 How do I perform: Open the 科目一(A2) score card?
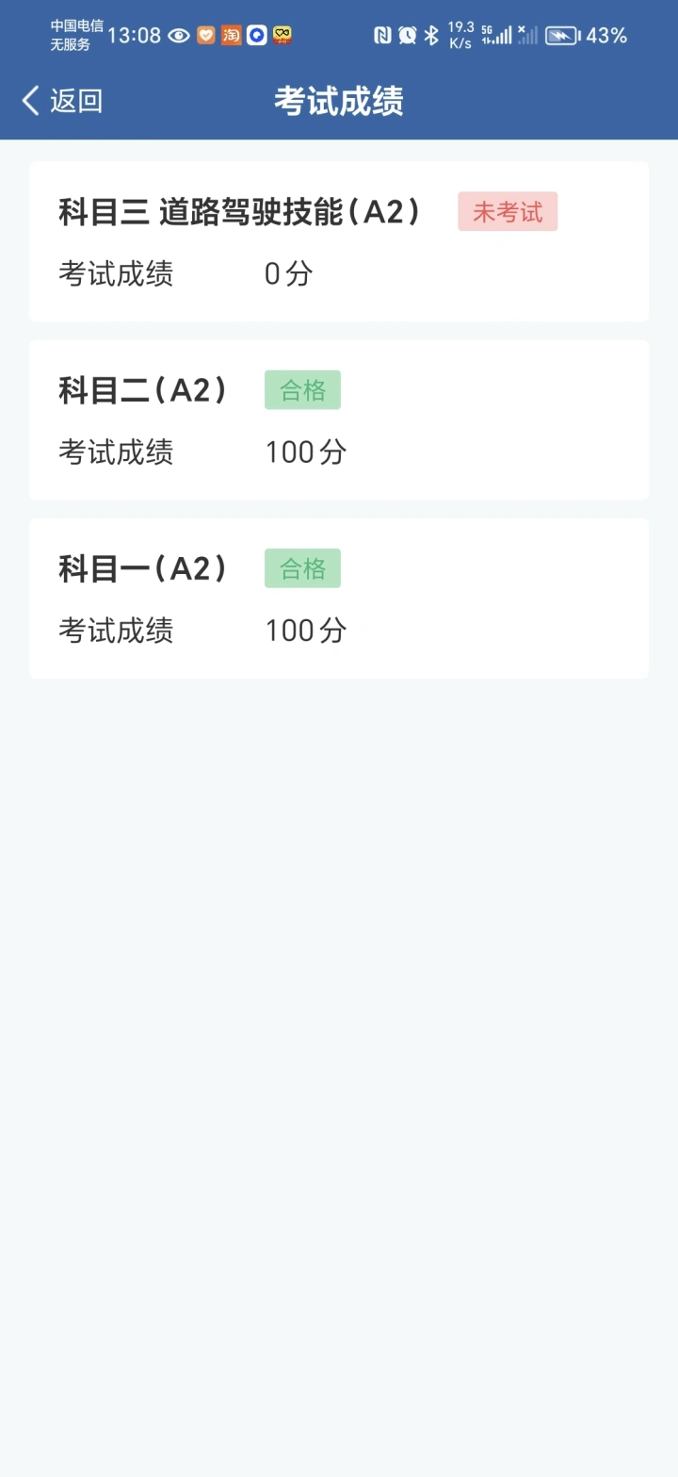[x=339, y=599]
